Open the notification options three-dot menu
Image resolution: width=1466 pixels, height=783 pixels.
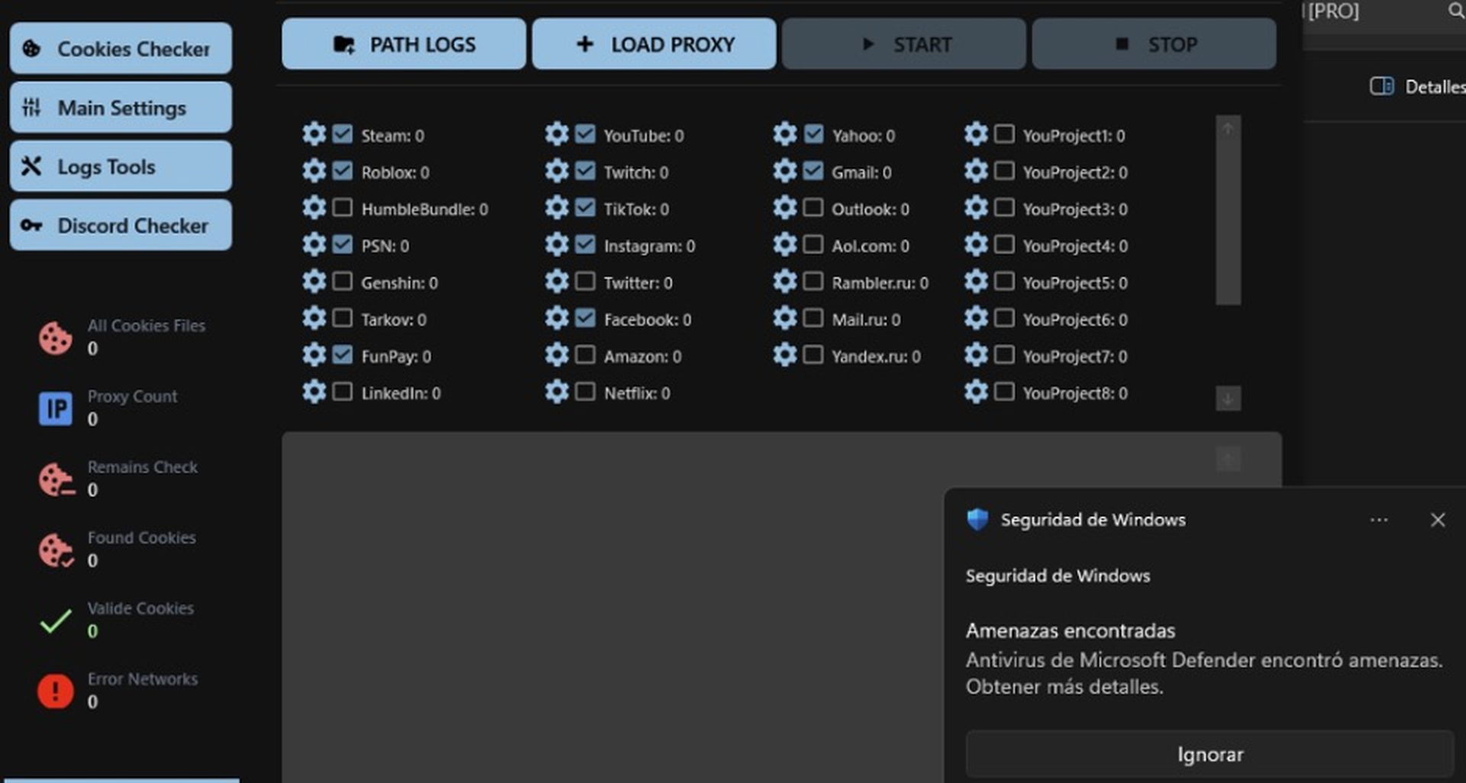pos(1379,520)
